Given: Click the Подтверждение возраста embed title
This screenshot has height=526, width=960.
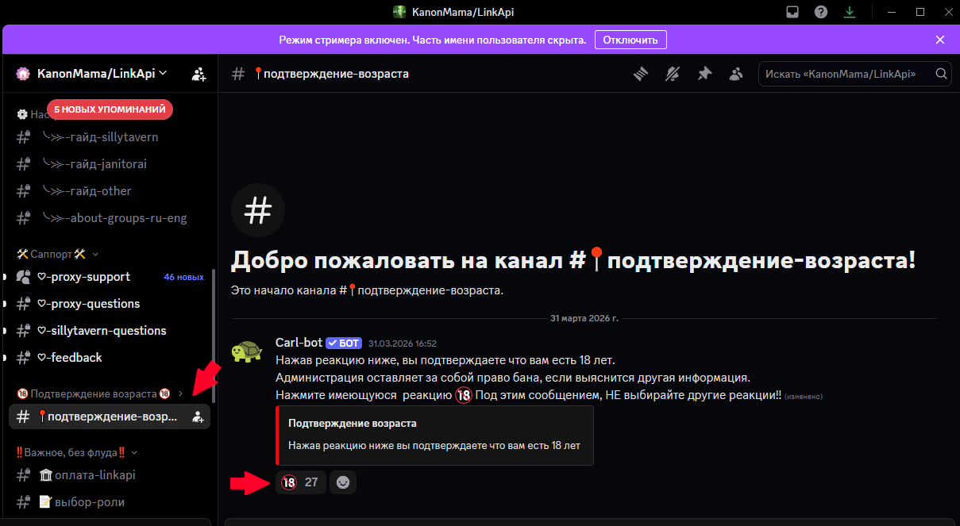Looking at the screenshot, I should (x=353, y=423).
